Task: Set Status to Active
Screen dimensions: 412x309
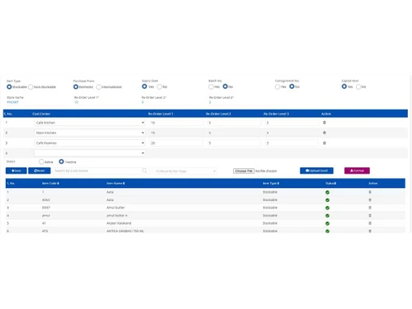Action: [41, 162]
